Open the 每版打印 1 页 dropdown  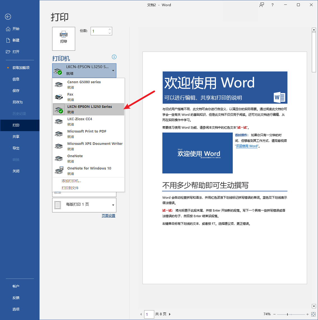[84, 205]
